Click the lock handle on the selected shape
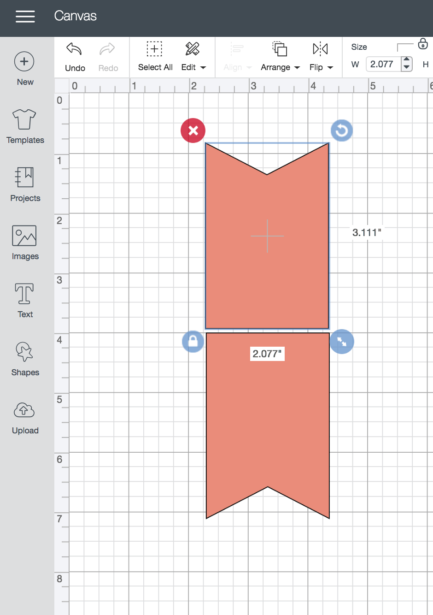 (x=193, y=342)
